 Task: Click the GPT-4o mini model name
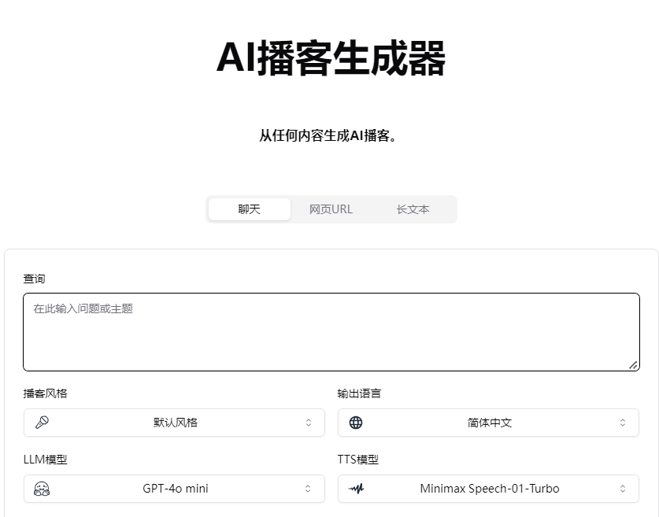tap(175, 489)
